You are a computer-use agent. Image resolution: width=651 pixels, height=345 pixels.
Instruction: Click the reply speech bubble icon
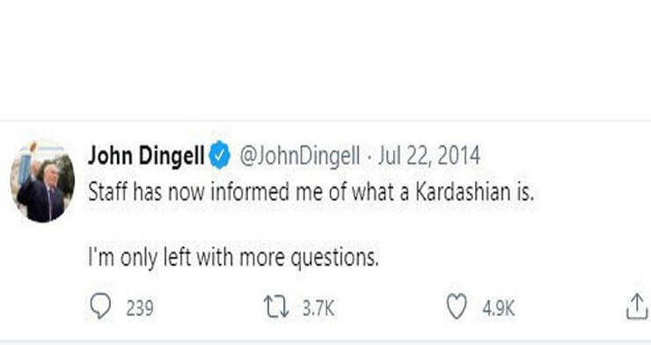pos(100,306)
